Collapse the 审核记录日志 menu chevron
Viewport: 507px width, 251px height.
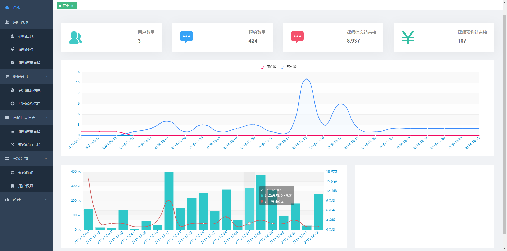(46, 117)
